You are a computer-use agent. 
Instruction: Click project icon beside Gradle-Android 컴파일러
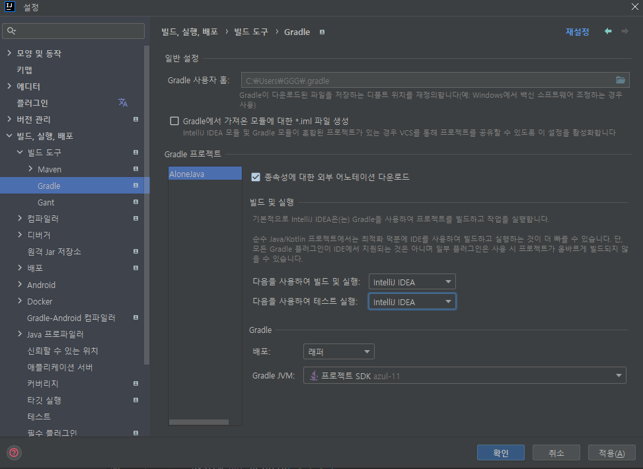point(135,317)
